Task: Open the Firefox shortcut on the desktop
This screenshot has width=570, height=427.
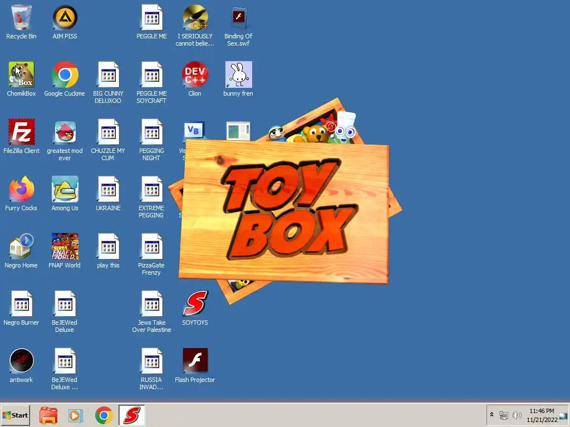Action: click(x=21, y=189)
